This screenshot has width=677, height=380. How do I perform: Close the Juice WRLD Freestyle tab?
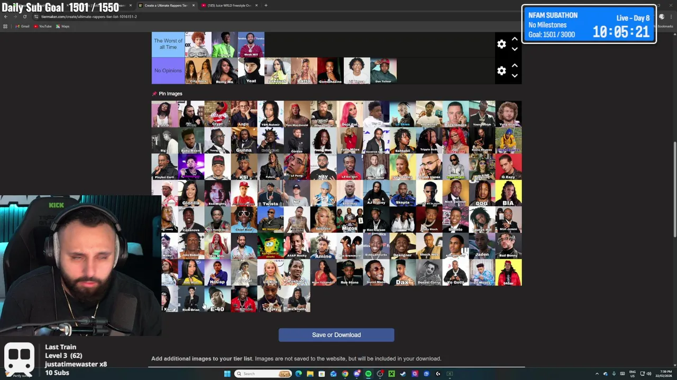pyautogui.click(x=257, y=5)
